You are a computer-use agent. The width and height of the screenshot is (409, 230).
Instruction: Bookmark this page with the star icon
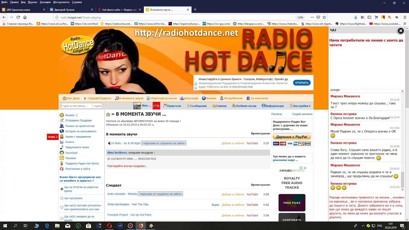point(324,17)
